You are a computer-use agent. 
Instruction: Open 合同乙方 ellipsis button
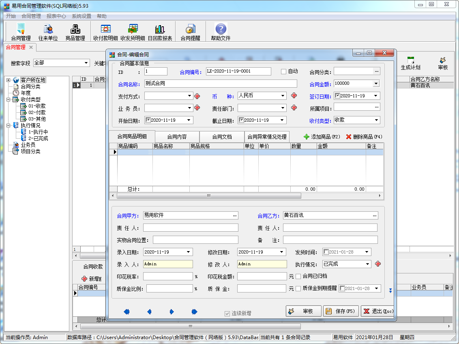(x=375, y=216)
